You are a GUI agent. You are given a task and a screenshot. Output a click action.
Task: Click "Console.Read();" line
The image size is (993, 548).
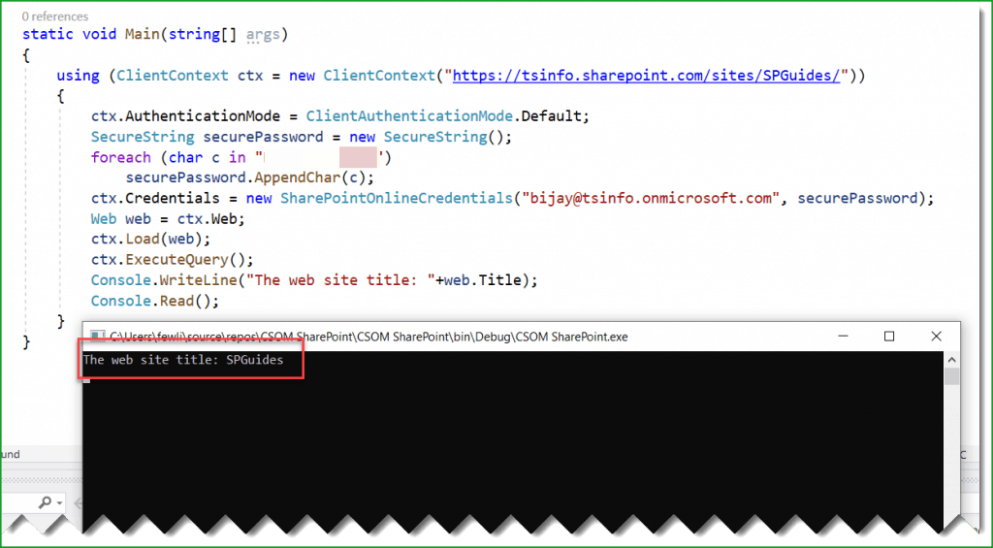pyautogui.click(x=155, y=301)
